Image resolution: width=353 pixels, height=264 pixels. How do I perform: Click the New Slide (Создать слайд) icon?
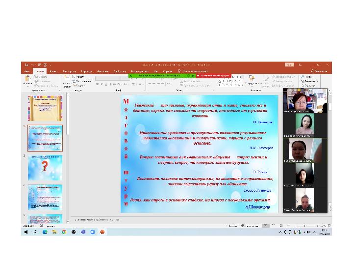tap(67, 79)
